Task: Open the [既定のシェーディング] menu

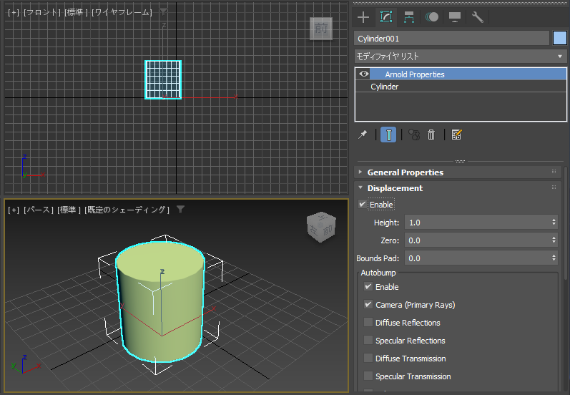Action: (x=127, y=210)
